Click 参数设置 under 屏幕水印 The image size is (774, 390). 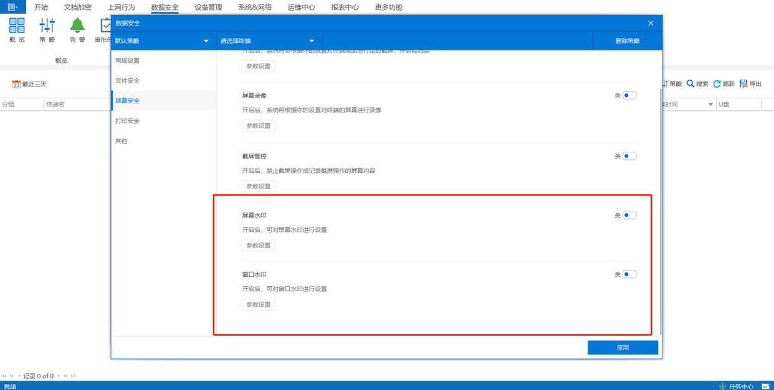point(259,246)
